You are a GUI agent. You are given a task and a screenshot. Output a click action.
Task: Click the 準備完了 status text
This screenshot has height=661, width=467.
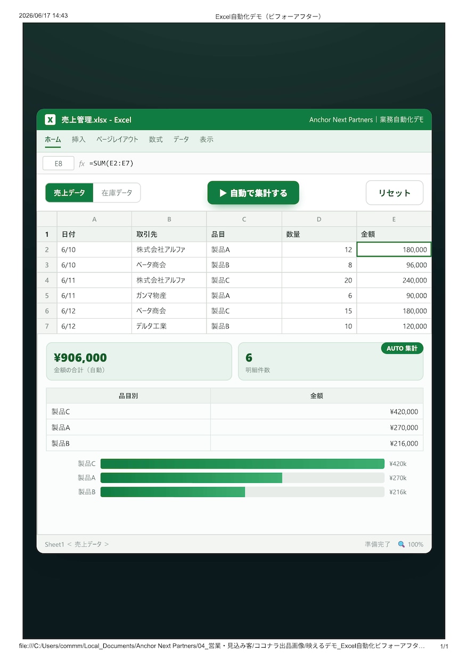[x=378, y=544]
